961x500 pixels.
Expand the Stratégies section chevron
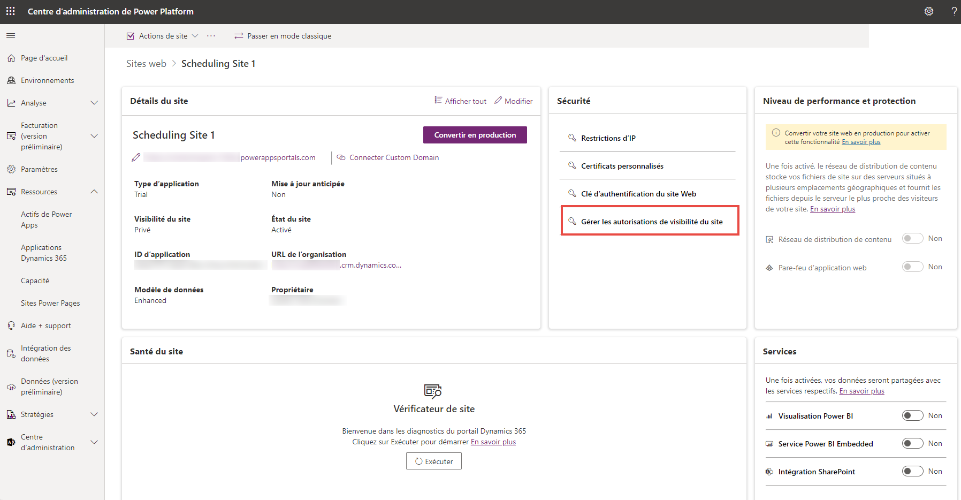94,414
